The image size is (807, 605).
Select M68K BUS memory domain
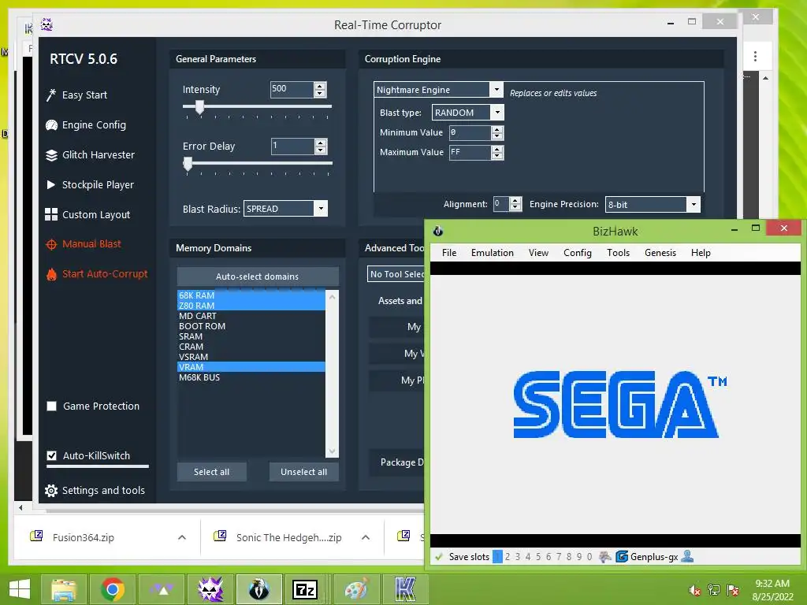tap(251, 377)
